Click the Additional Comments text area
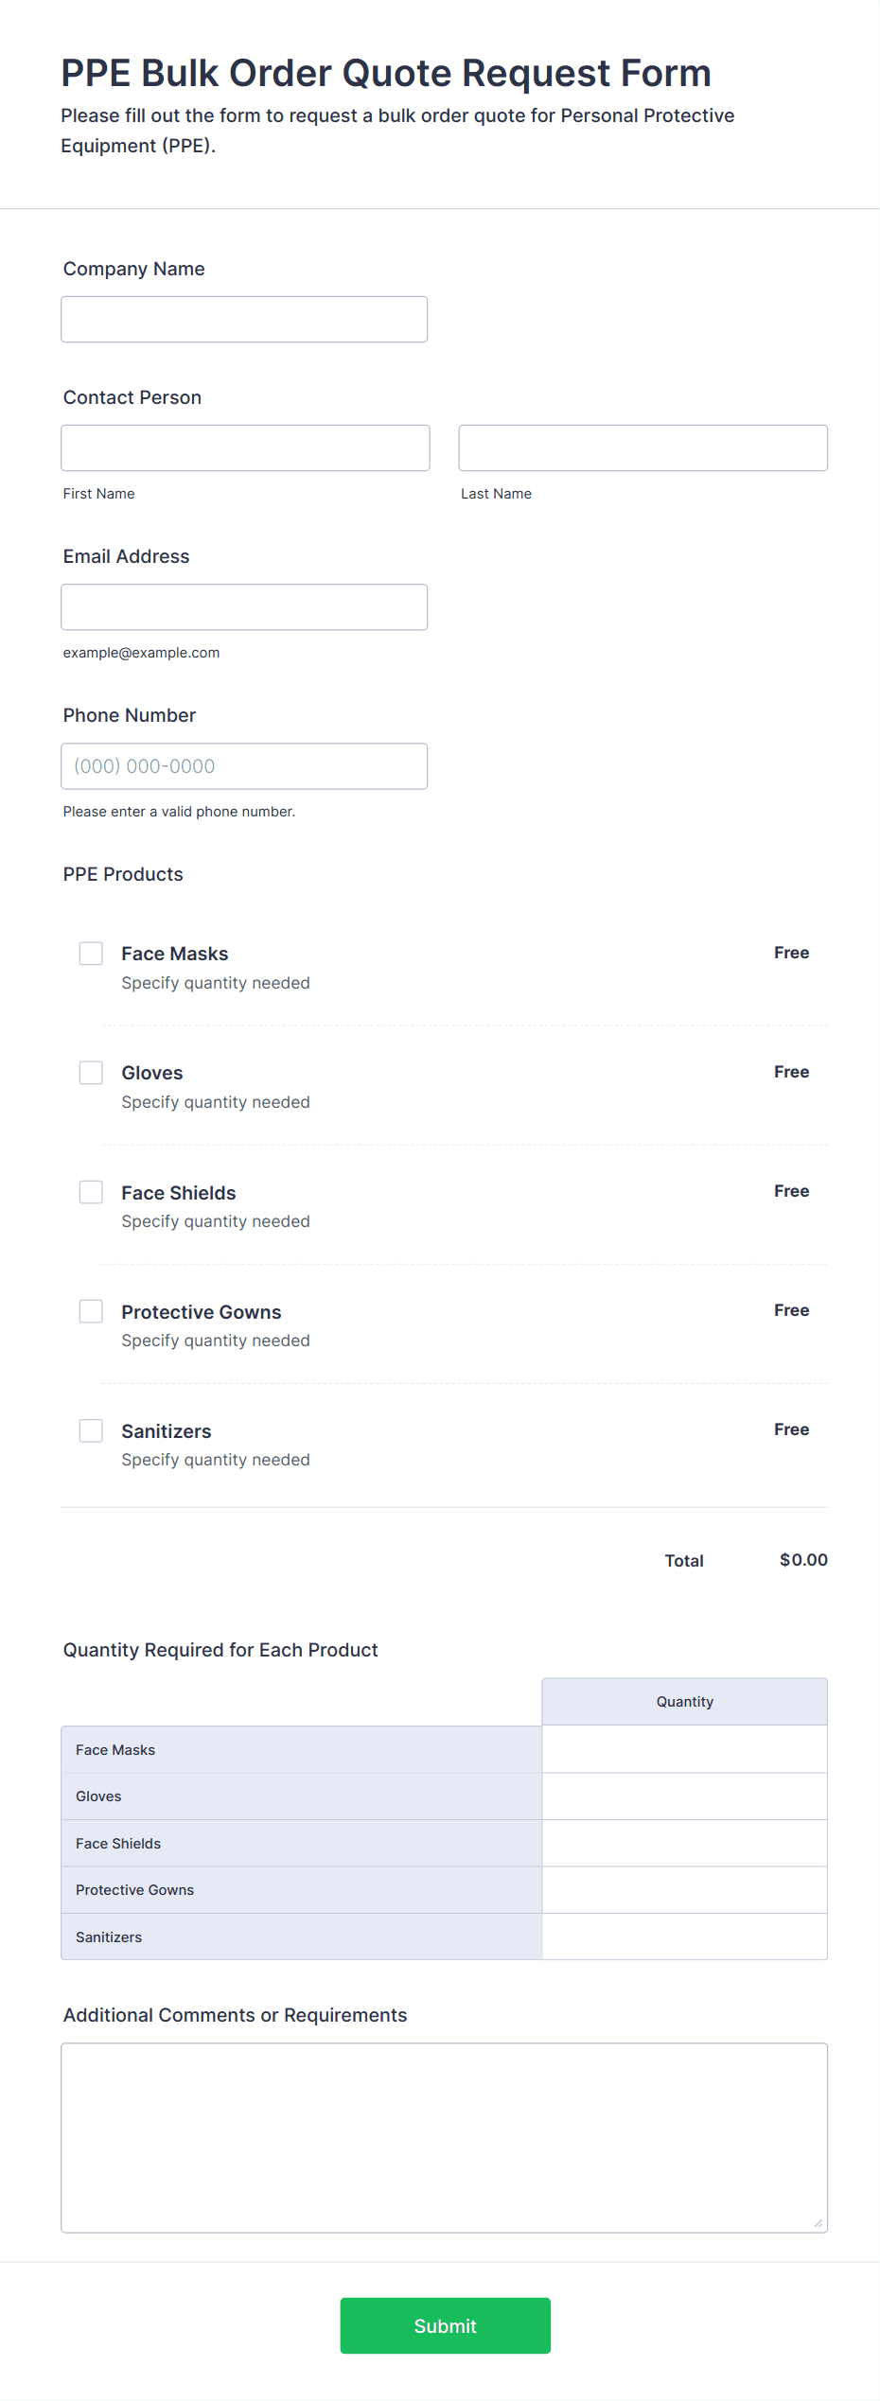The width and height of the screenshot is (880, 2401). [444, 2137]
